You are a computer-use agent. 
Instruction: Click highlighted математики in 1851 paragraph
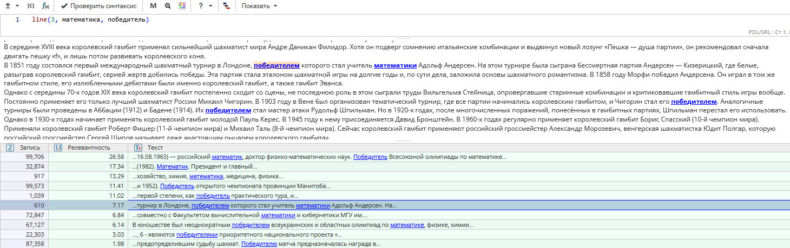point(395,65)
